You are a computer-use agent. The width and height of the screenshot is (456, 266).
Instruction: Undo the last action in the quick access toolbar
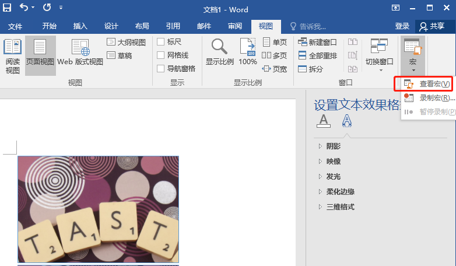24,7
